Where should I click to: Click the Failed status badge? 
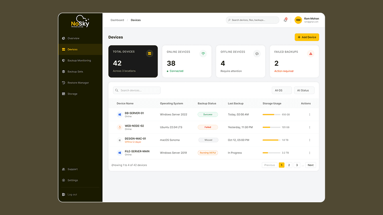click(207, 127)
